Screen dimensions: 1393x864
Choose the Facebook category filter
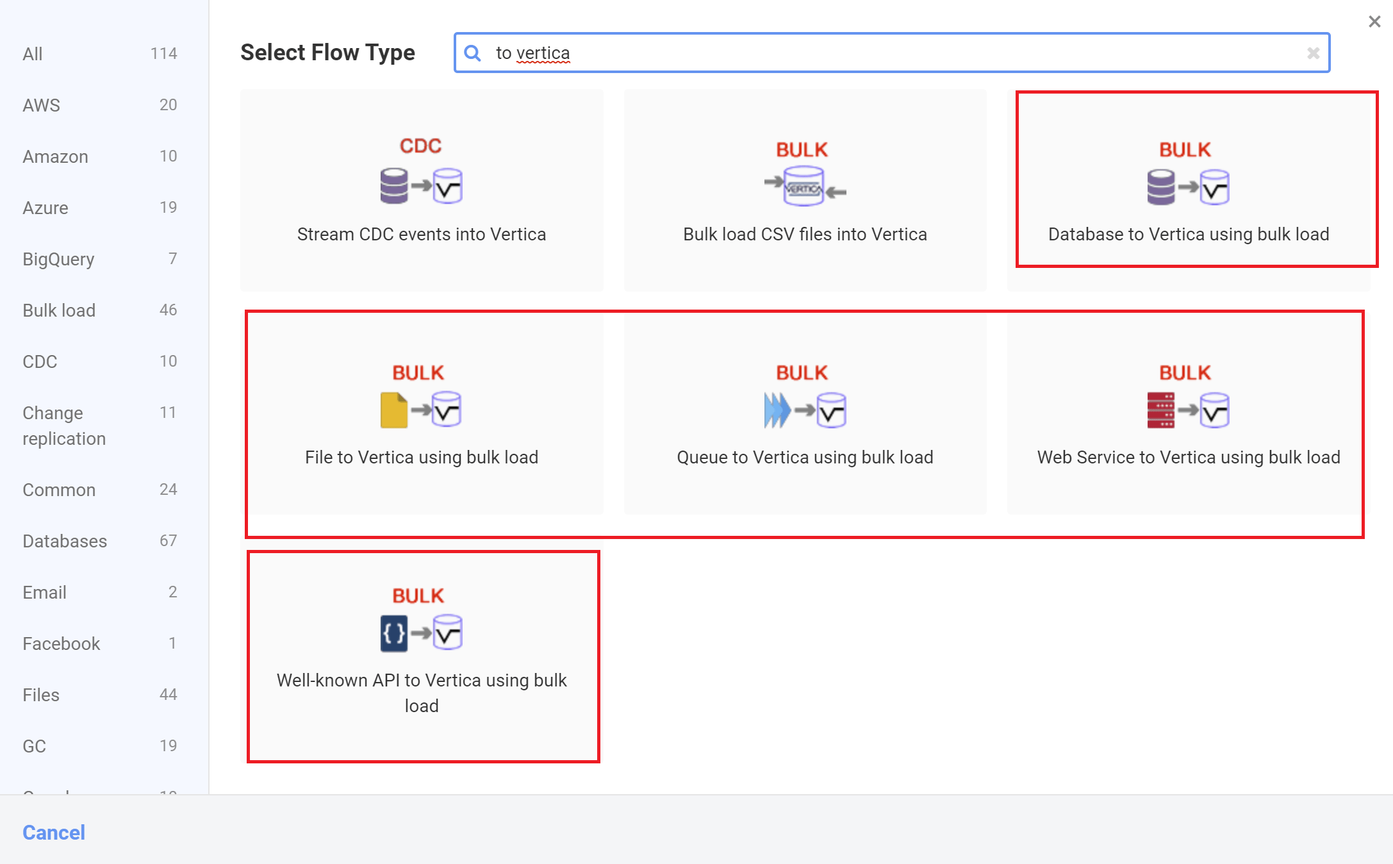pos(61,644)
